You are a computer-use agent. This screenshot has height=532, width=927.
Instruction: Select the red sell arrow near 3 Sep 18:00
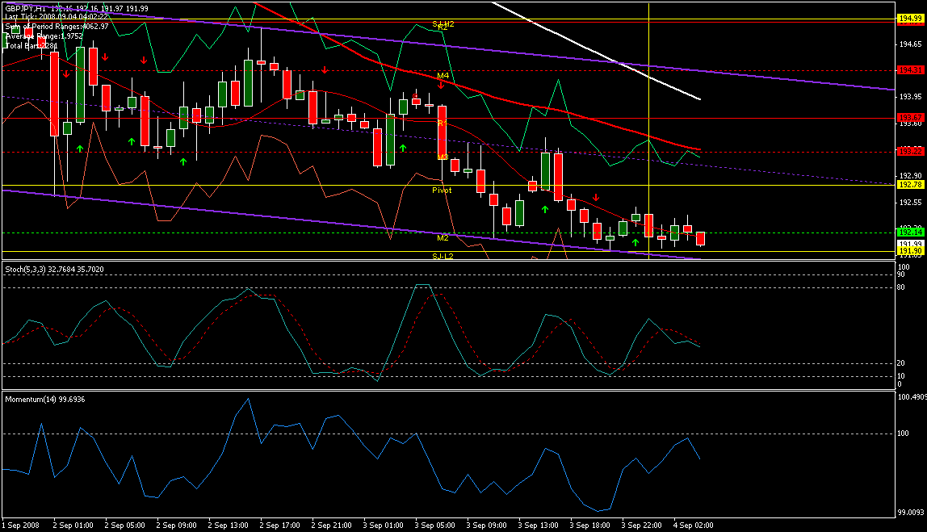tap(596, 198)
